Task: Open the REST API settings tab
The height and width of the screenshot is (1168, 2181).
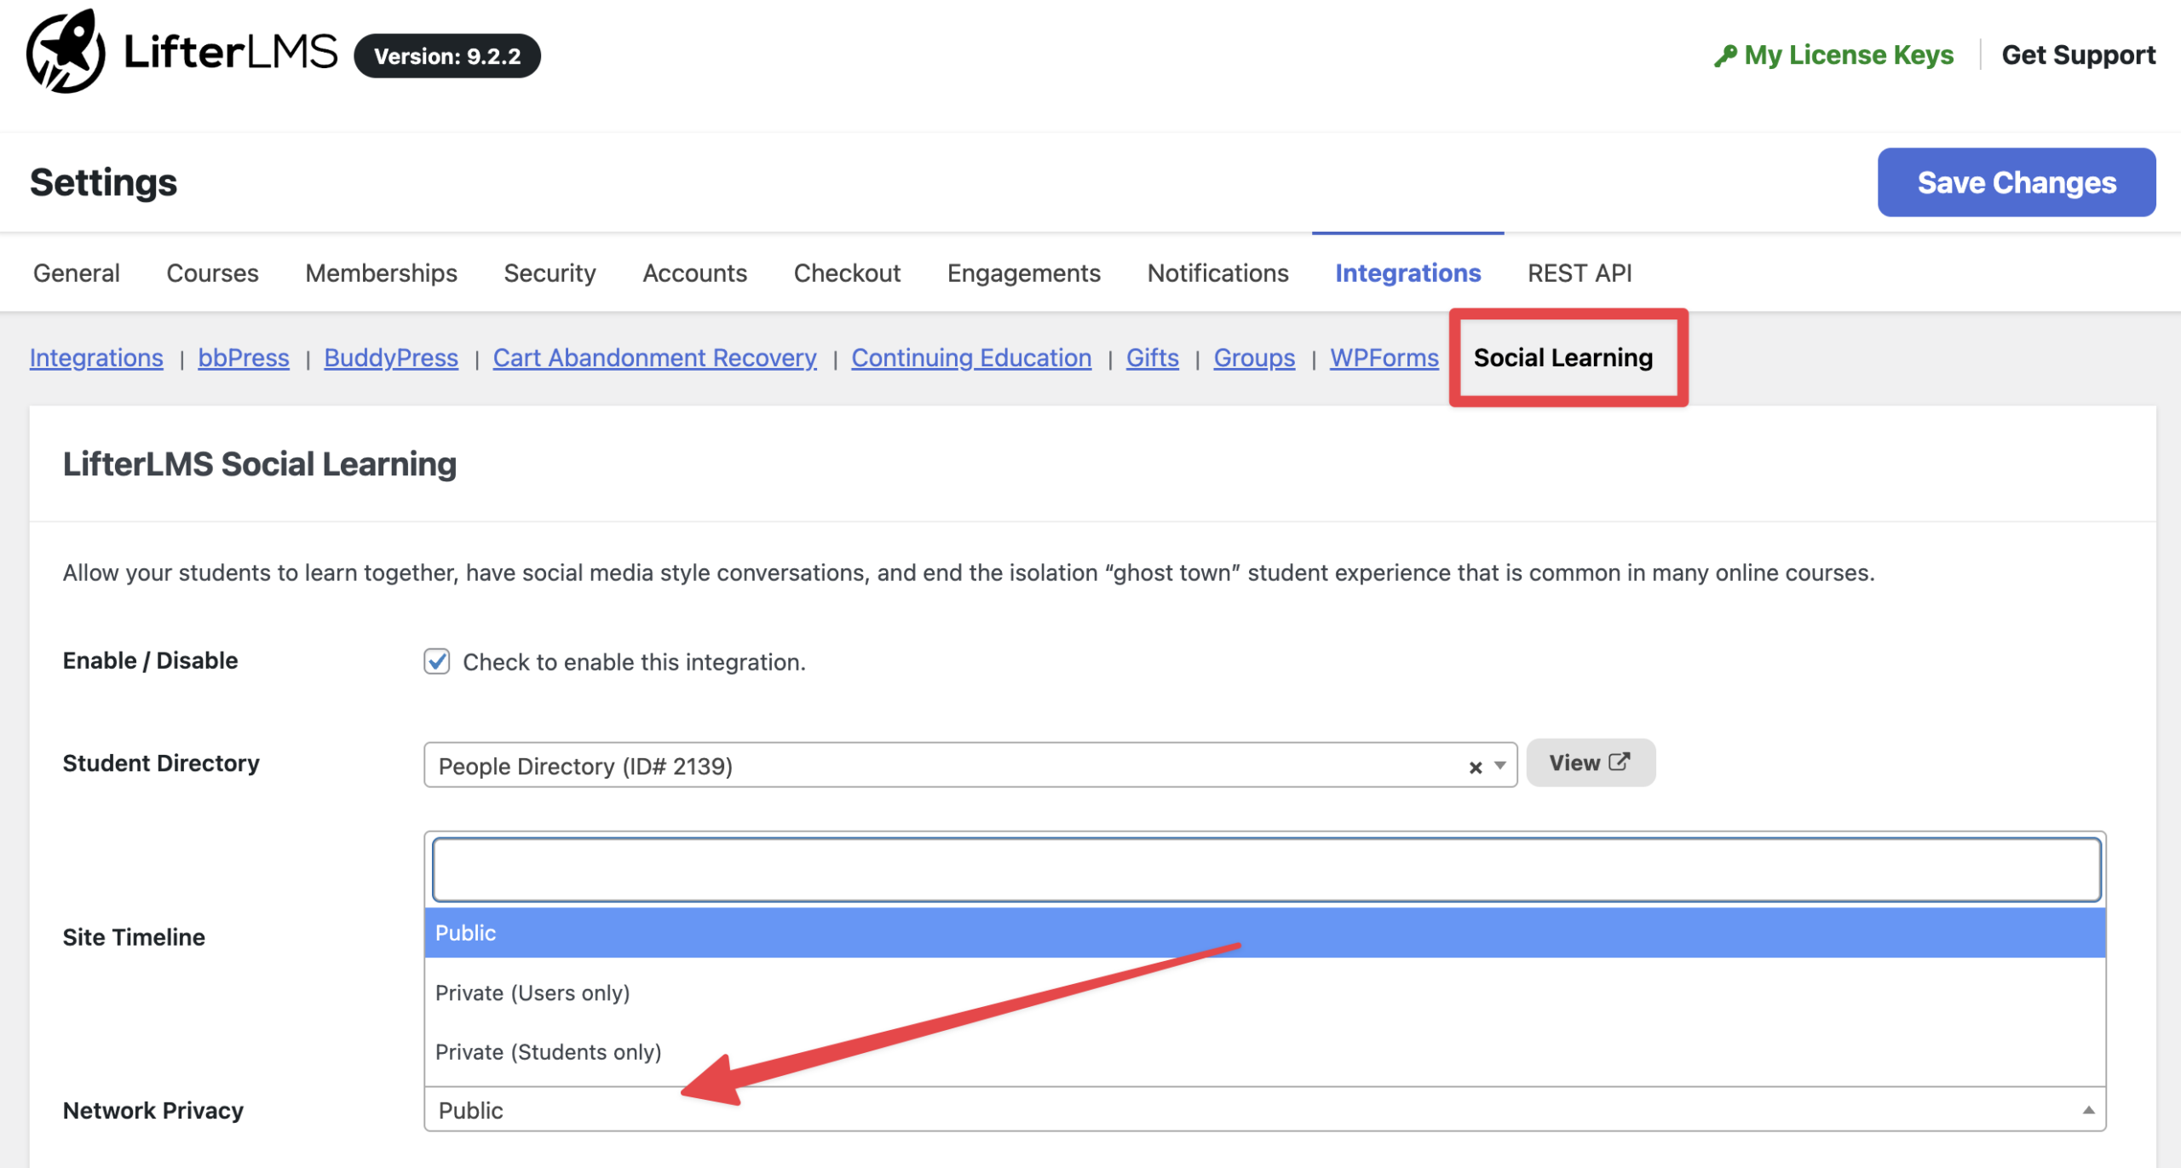Action: tap(1579, 273)
